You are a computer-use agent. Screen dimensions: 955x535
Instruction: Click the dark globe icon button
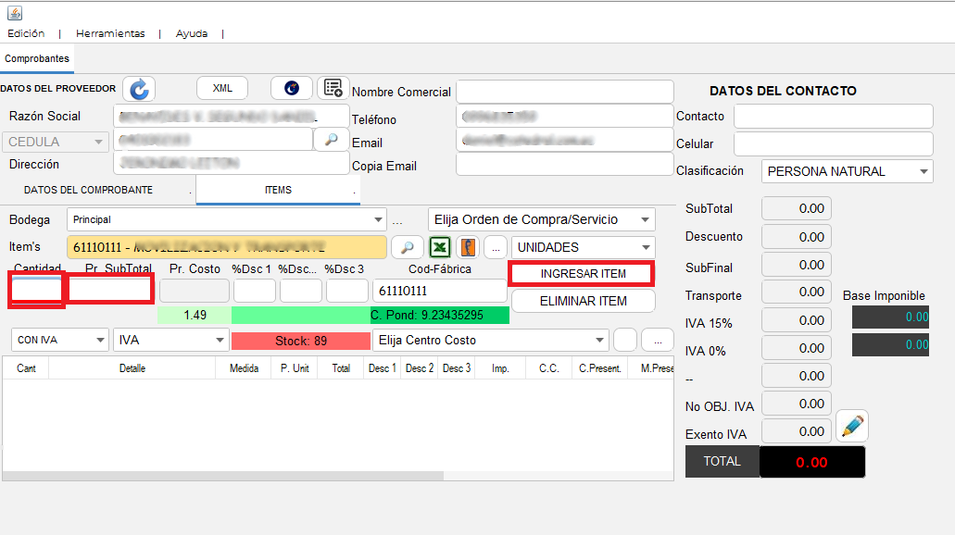coord(292,88)
